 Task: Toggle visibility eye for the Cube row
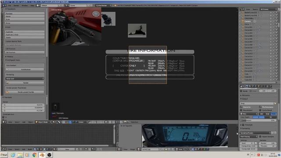pyautogui.click(x=271, y=74)
